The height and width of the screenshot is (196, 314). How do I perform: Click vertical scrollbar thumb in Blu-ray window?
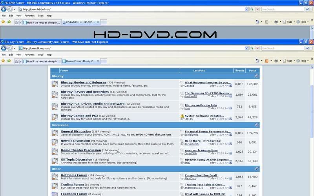[x=312, y=111]
